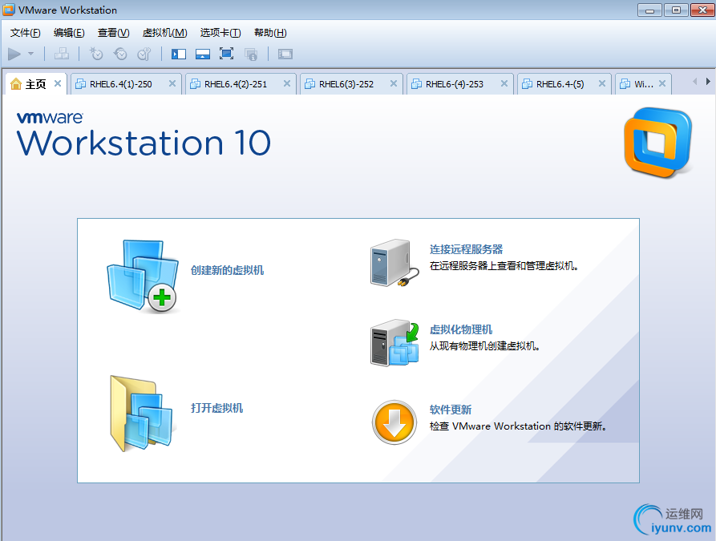Close the Wi... tab

click(662, 83)
